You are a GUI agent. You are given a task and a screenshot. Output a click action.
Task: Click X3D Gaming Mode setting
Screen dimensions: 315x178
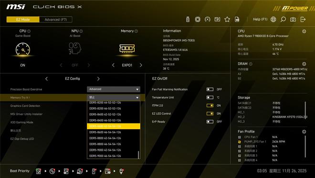(21, 122)
